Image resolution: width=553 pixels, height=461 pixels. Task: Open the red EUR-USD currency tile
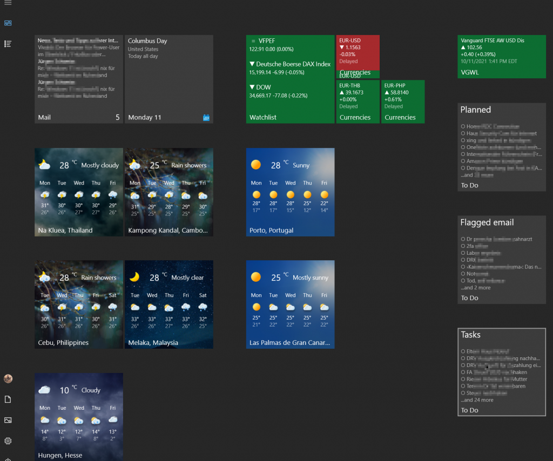358,53
